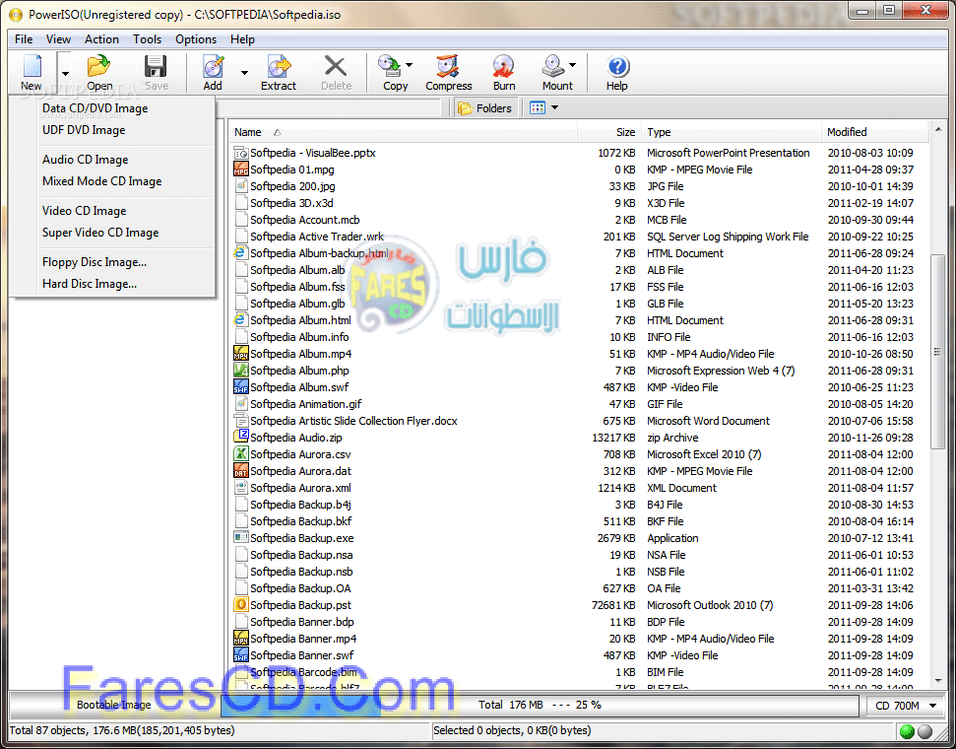Click the icon of Softpedia Album.php
The height and width of the screenshot is (749, 956).
tap(241, 370)
